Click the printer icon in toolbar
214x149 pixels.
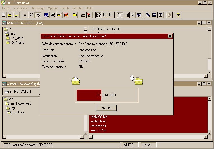click(53, 15)
